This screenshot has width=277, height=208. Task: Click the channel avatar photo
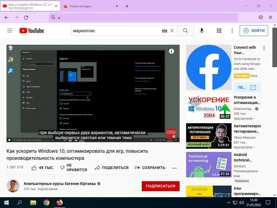13,186
